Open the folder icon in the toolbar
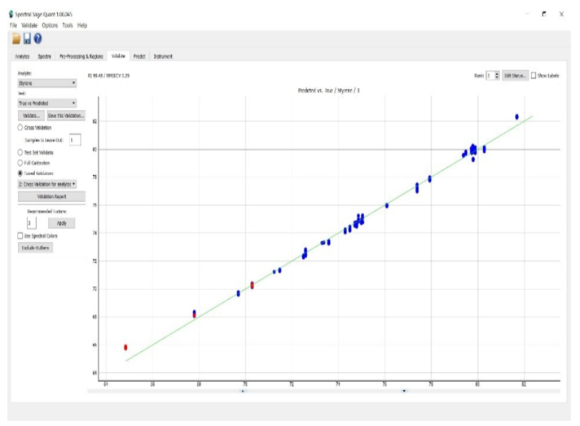The height and width of the screenshot is (426, 580). pos(16,38)
